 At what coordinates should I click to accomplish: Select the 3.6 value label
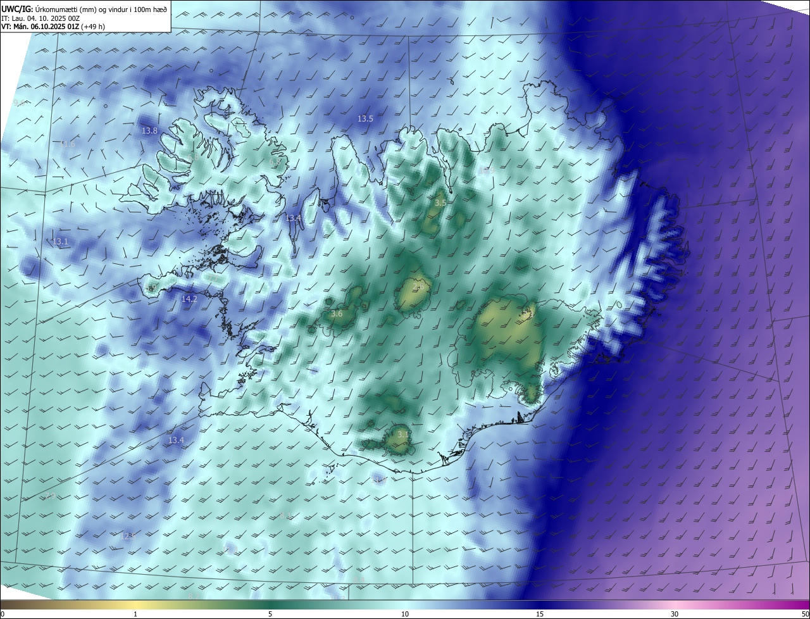coord(337,313)
